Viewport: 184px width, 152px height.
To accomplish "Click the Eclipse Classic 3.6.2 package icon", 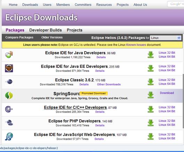I will point(9,81).
